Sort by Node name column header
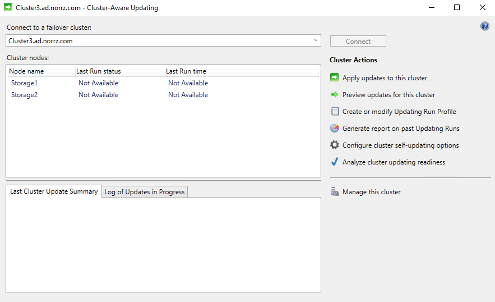 pyautogui.click(x=26, y=71)
